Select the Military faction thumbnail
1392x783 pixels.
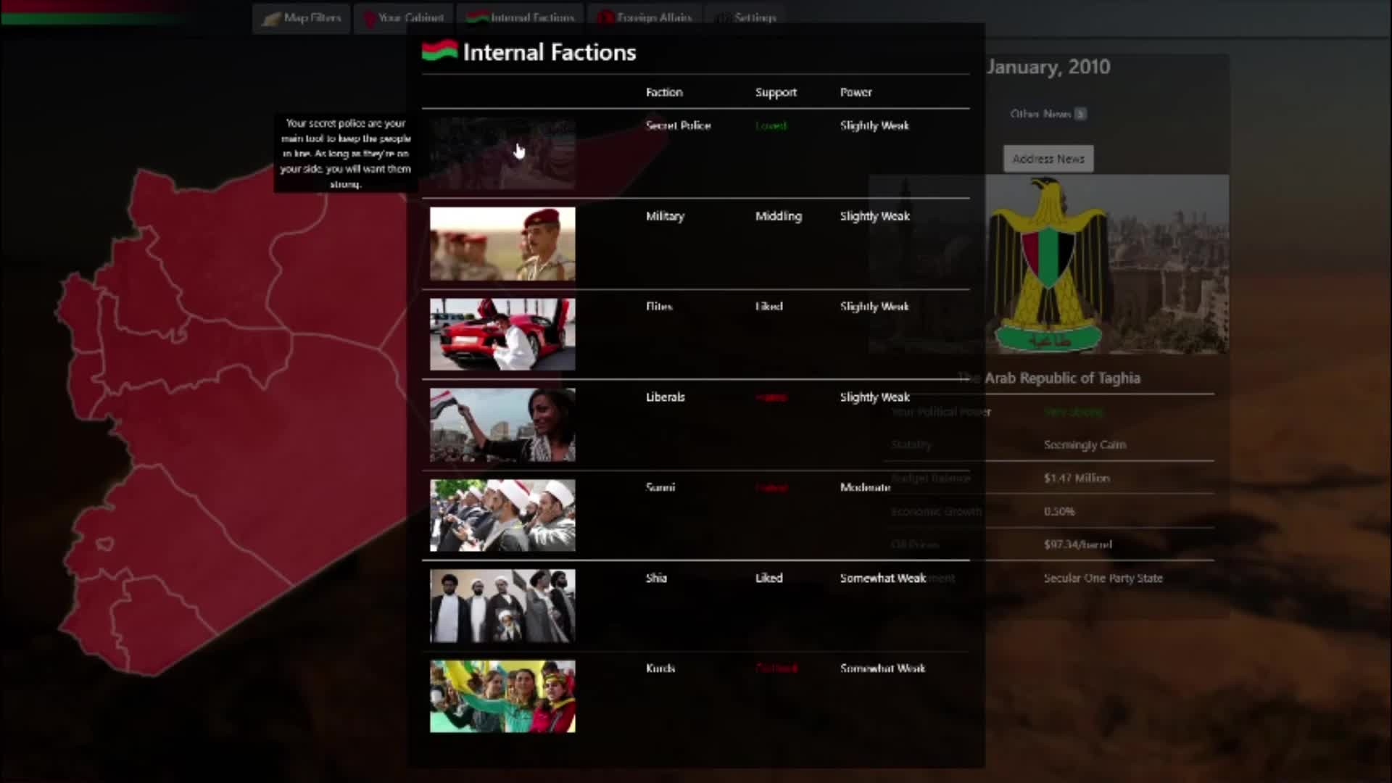pyautogui.click(x=502, y=244)
